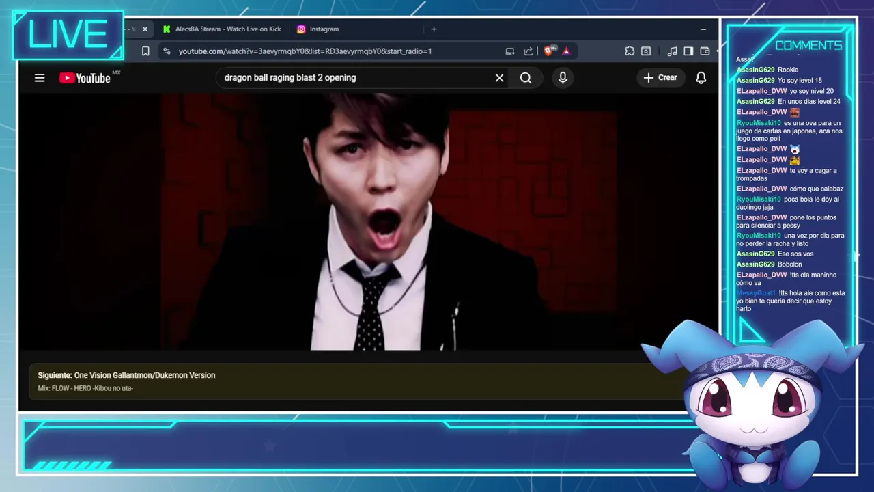Image resolution: width=874 pixels, height=492 pixels.
Task: Open the toolbar search-box icon left of music note
Action: [x=646, y=51]
